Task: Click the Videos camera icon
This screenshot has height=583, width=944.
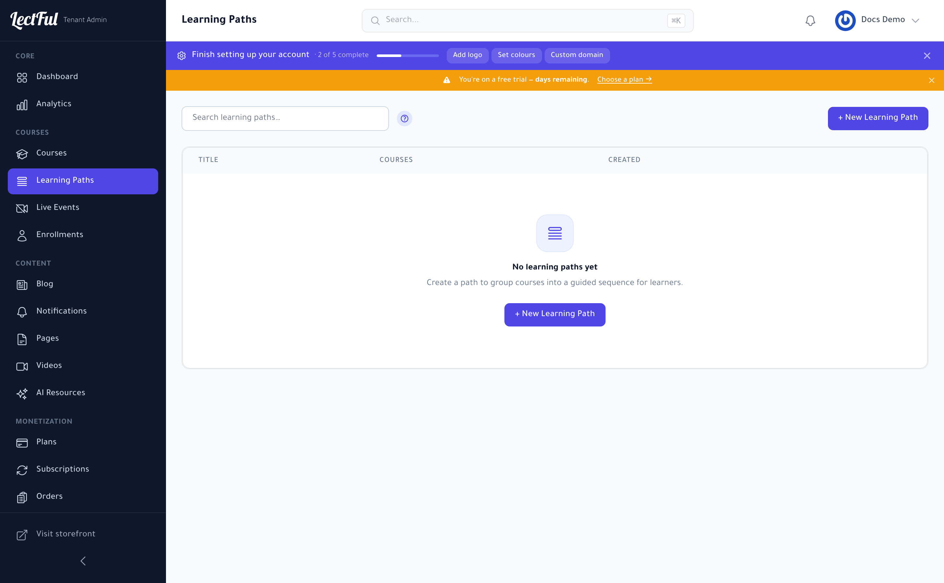Action: tap(22, 366)
